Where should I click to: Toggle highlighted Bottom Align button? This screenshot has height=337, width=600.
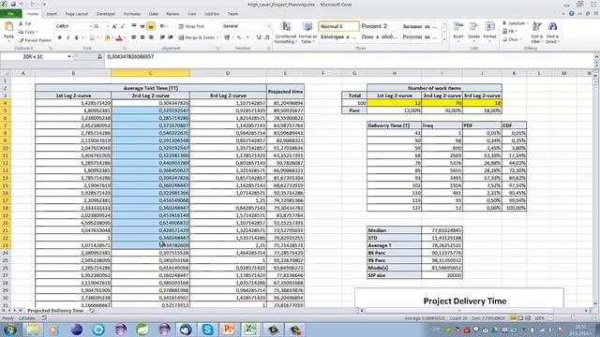[x=151, y=26]
